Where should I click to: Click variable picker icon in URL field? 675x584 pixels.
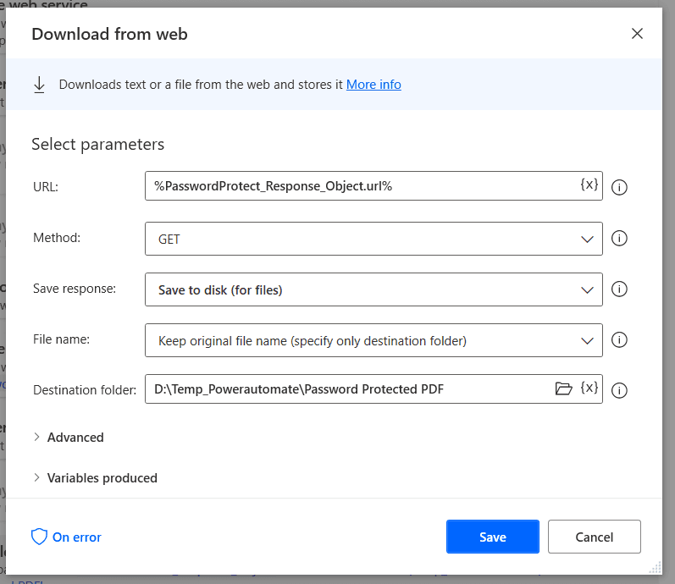(x=589, y=185)
